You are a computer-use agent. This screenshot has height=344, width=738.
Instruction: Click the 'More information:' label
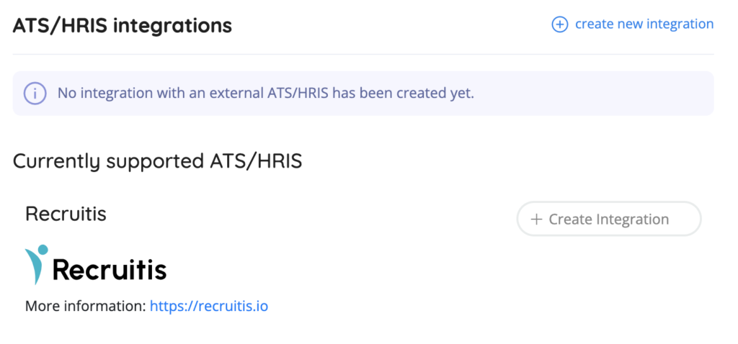pyautogui.click(x=85, y=307)
